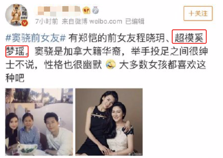Viewport: 223px width, 158px height.
Task: Click the weibo.com source link
Action: [x=106, y=21]
